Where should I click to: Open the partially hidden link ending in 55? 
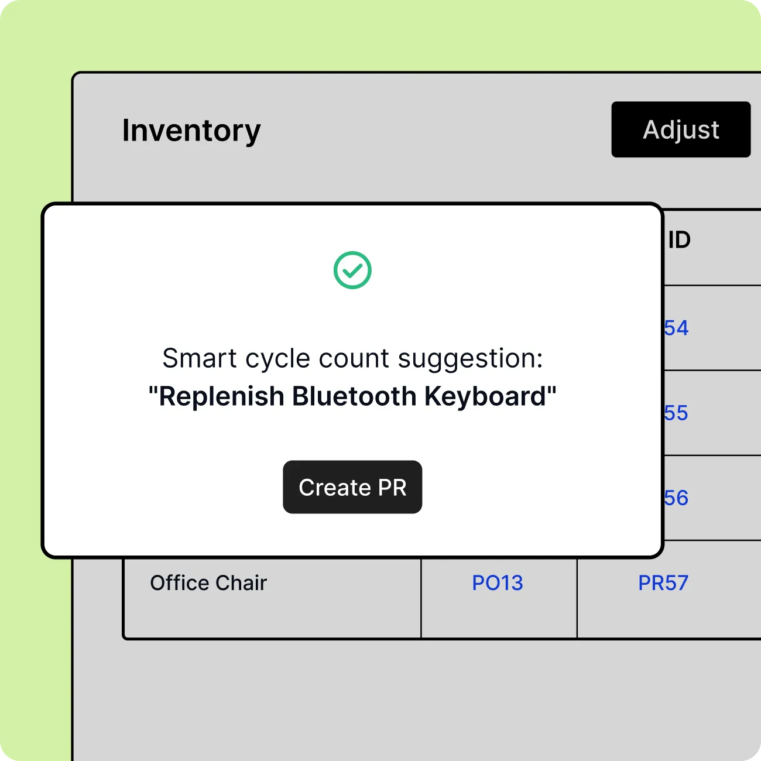pyautogui.click(x=677, y=413)
